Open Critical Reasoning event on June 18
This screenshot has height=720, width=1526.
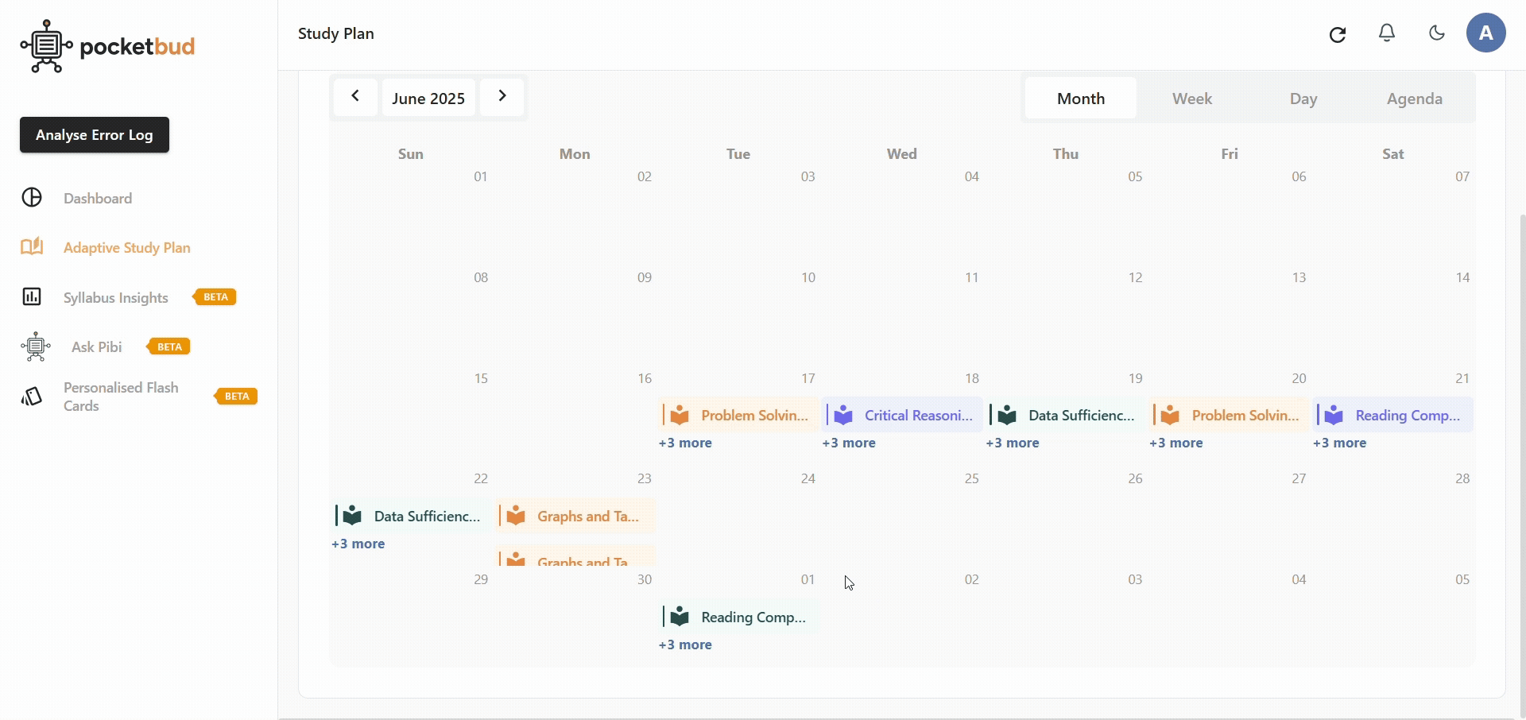coord(903,415)
